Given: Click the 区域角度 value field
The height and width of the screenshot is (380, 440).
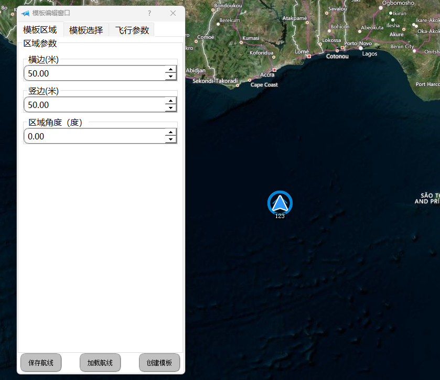Looking at the screenshot, I should tap(95, 136).
